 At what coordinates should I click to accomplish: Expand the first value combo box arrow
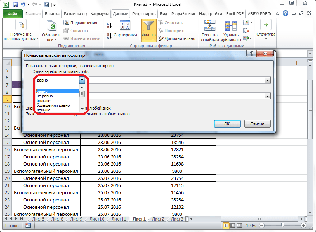(267, 80)
